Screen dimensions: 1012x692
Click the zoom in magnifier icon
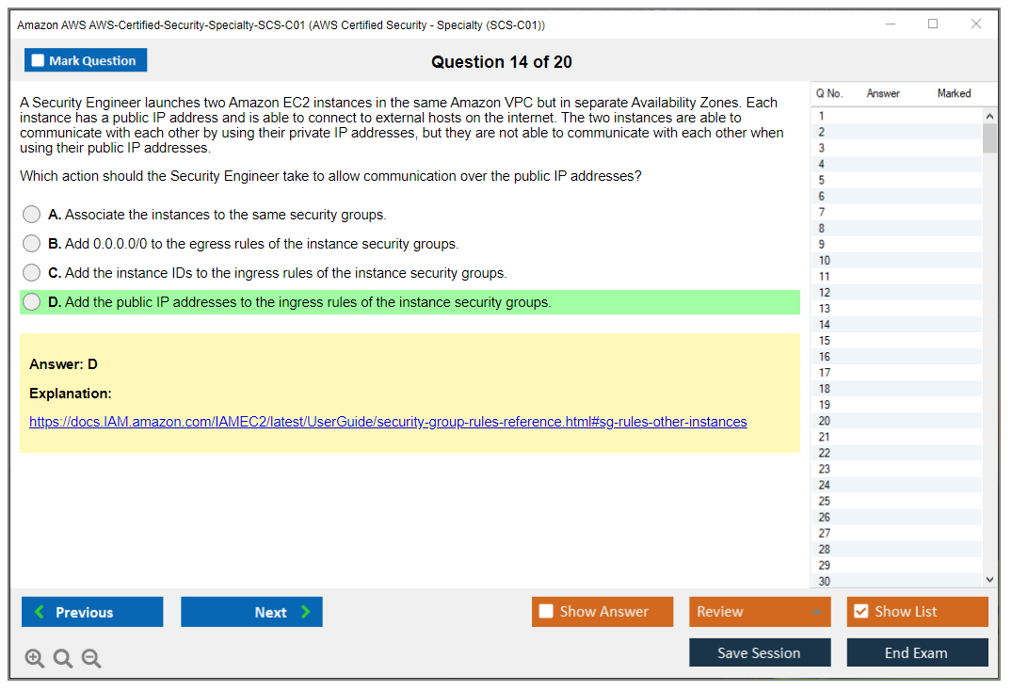[x=35, y=659]
